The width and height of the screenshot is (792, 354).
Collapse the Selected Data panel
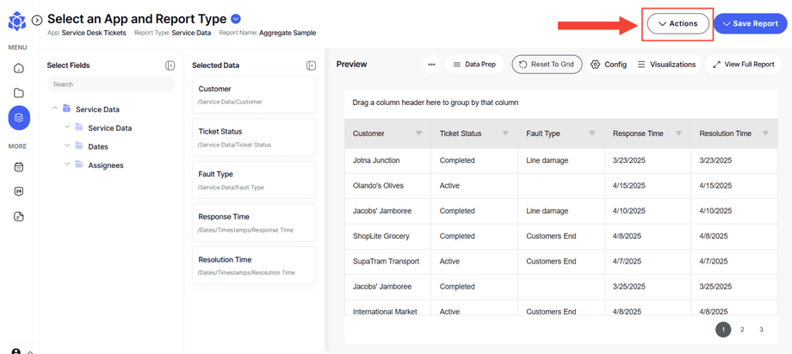(x=311, y=65)
